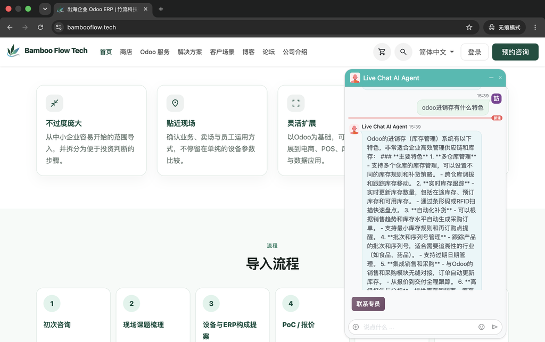Click the Bamboo Flow Tech logo
The width and height of the screenshot is (545, 342).
47,51
